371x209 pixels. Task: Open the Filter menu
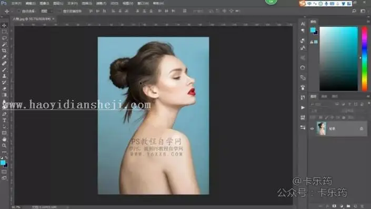tap(101, 4)
